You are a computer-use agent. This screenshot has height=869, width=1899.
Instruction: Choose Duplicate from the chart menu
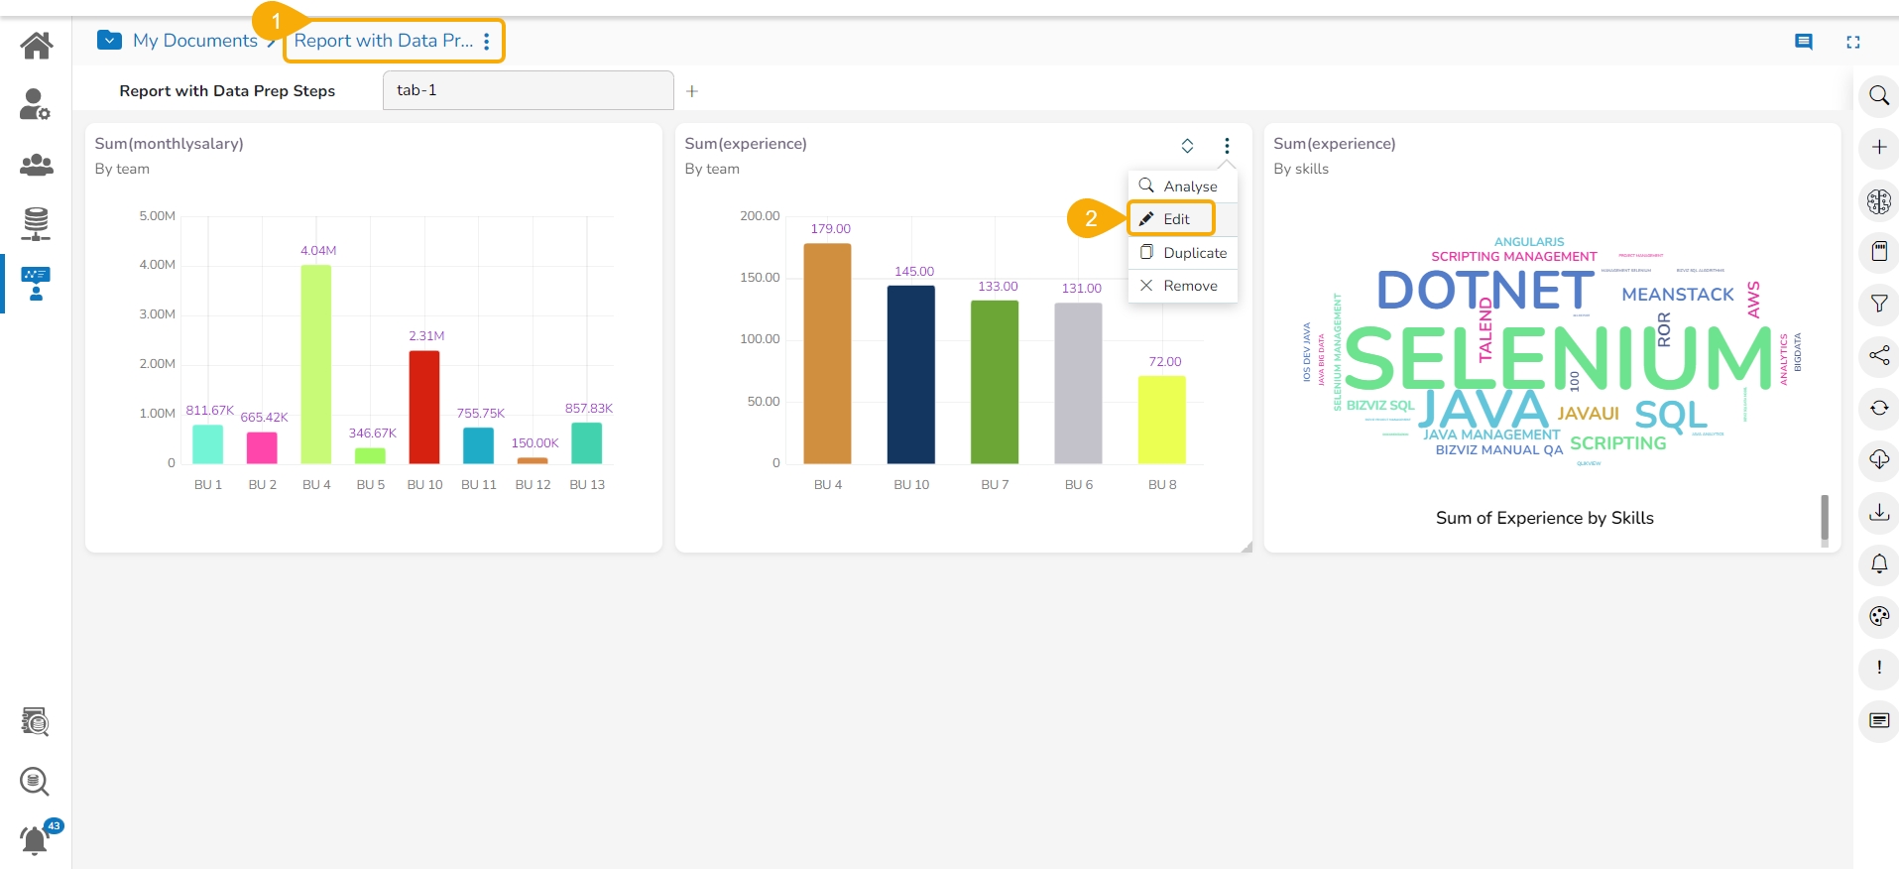click(x=1183, y=253)
